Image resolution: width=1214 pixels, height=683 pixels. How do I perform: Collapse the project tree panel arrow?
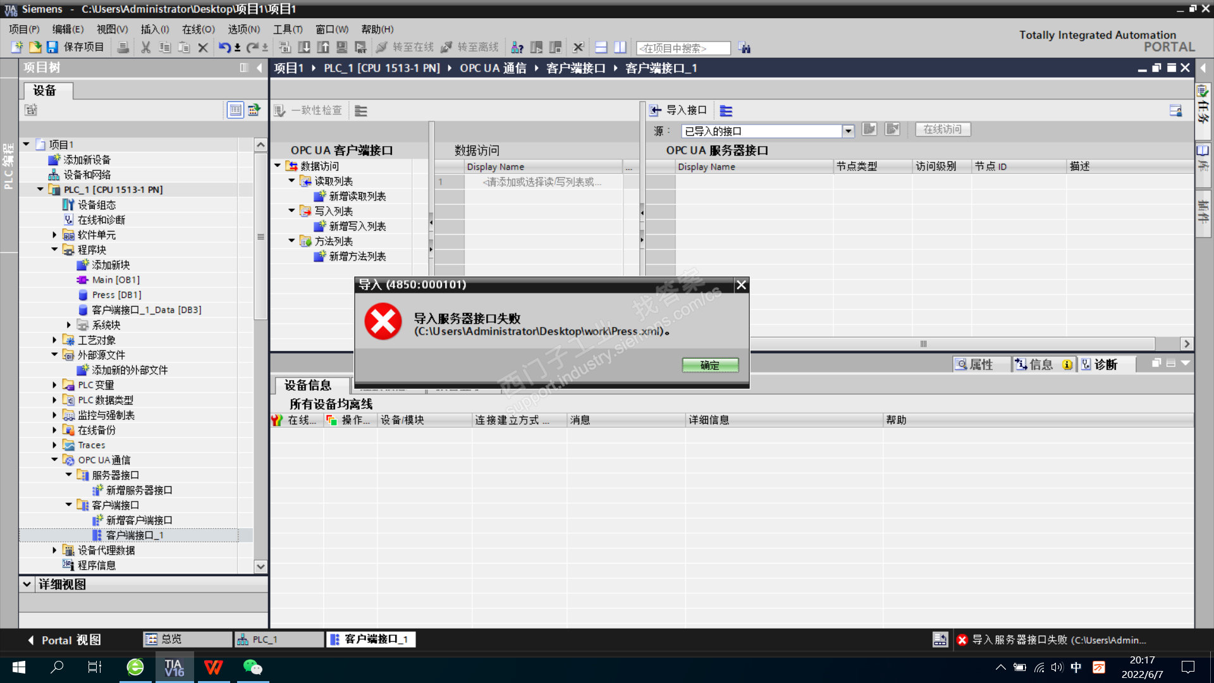pos(259,68)
